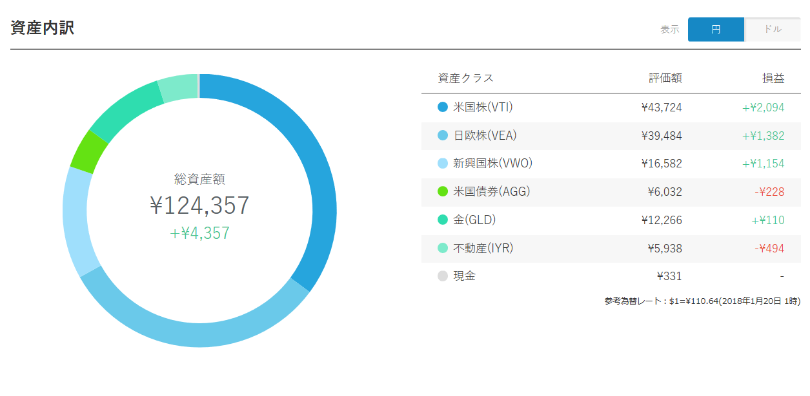The width and height of the screenshot is (810, 396).
Task: Click the total asset amount ¥124,357
Action: coord(199,205)
